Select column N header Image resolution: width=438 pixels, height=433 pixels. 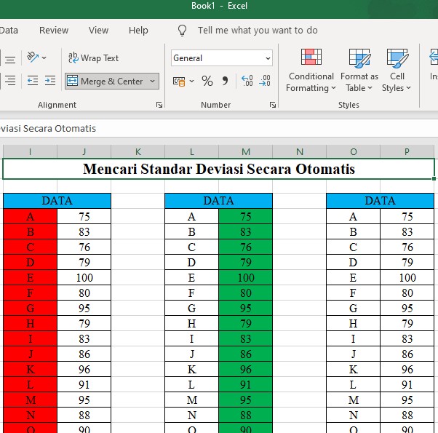click(300, 151)
